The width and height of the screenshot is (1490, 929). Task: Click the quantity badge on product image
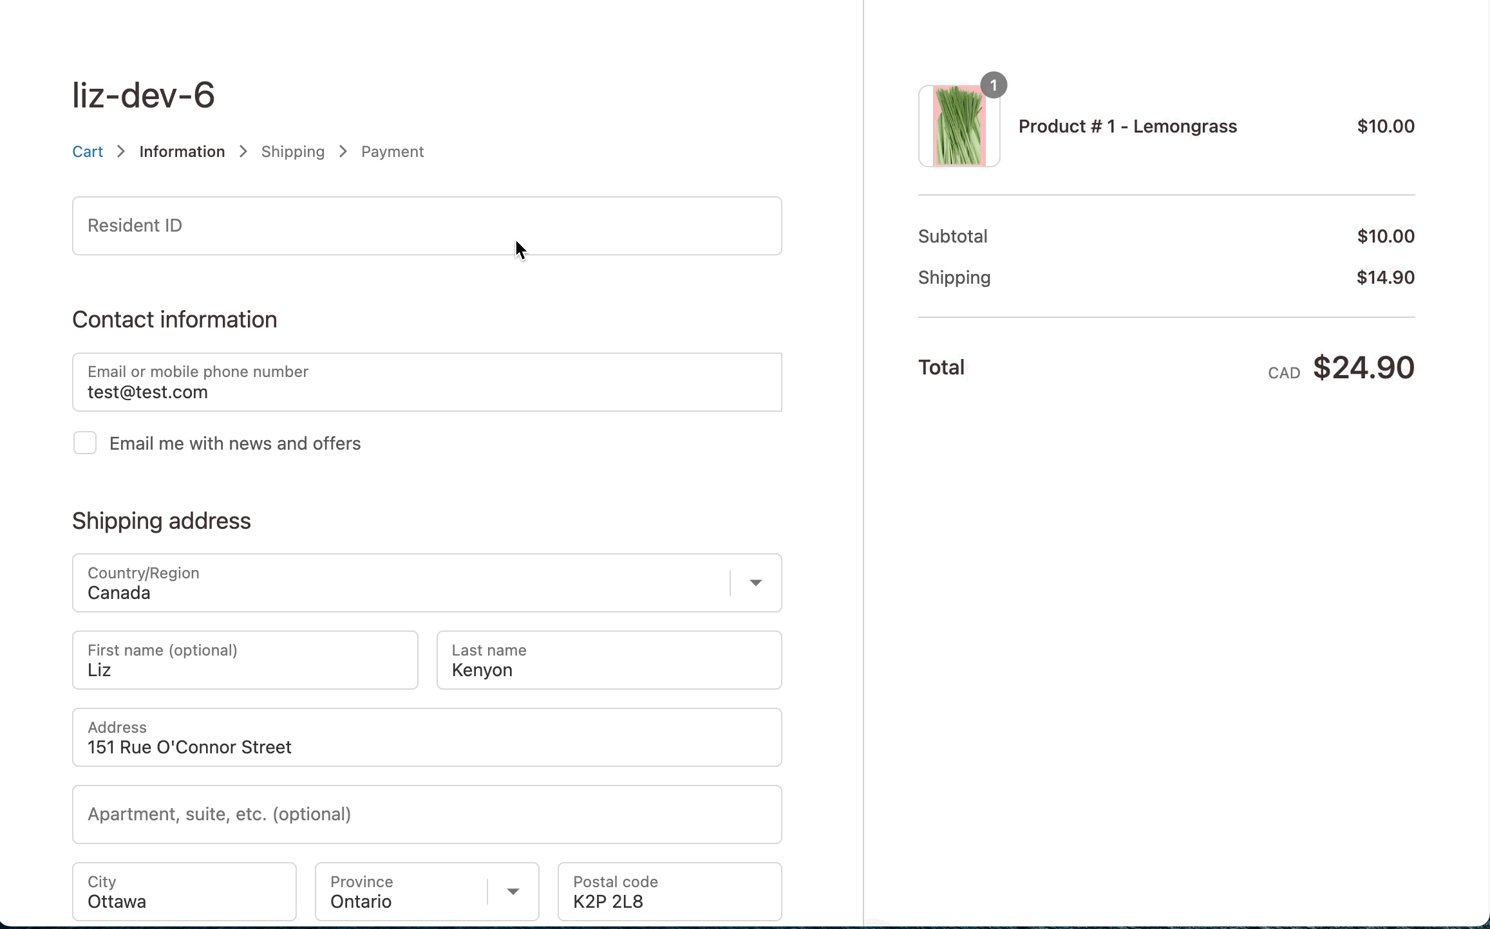pos(994,85)
